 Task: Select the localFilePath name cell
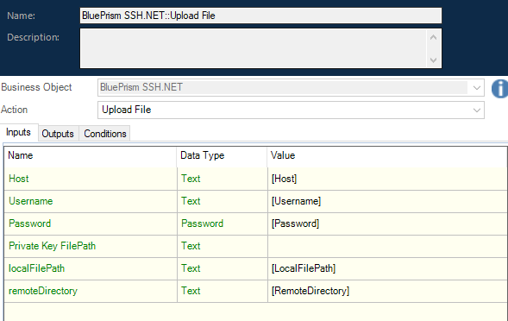(x=91, y=268)
